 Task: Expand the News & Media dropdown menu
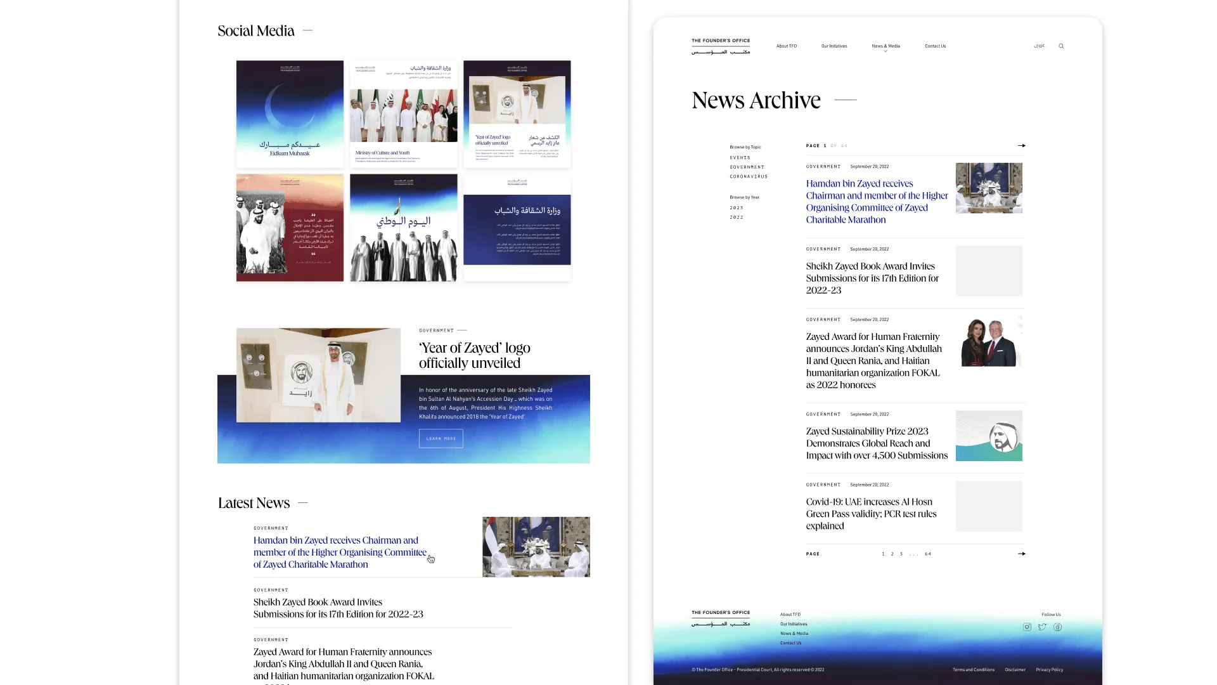885,46
